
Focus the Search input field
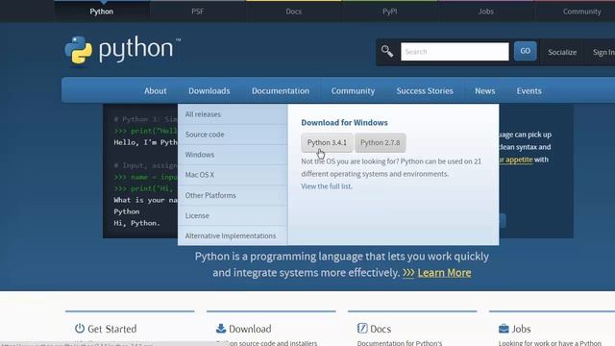point(455,51)
